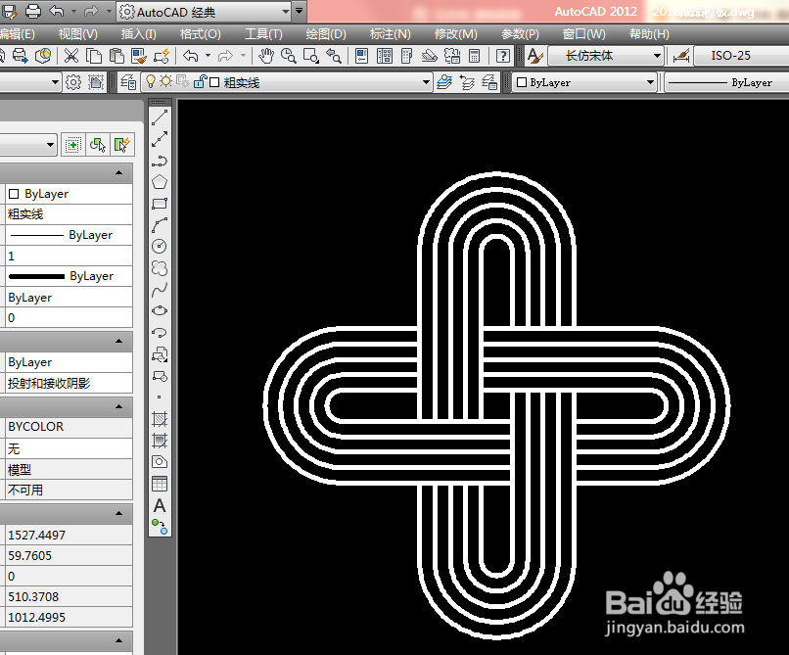Toggle the viewport freeze icon in layer control
The width and height of the screenshot is (789, 655).
(183, 81)
